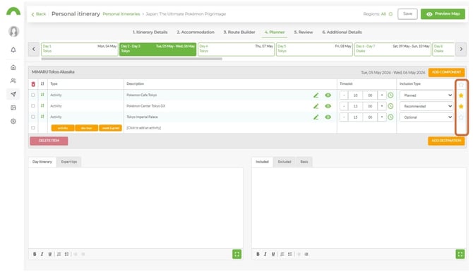The image size is (473, 275).
Task: Decrease the 13:00 timeslot with the minus stepper
Action: tap(344, 106)
